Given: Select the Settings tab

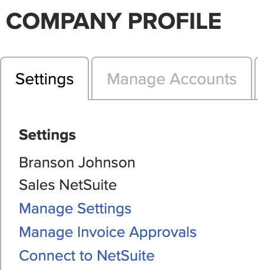Looking at the screenshot, I should pyautogui.click(x=45, y=78).
